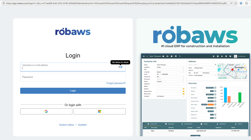Activate the browser read aloud icon
251x140 pixels.
click(x=231, y=3)
